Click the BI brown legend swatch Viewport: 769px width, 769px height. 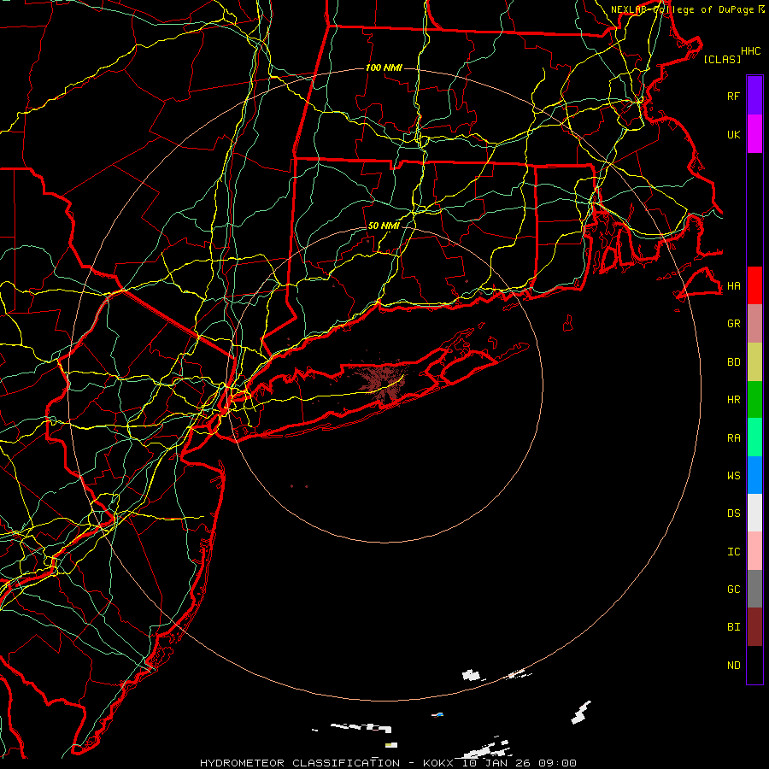pos(754,627)
